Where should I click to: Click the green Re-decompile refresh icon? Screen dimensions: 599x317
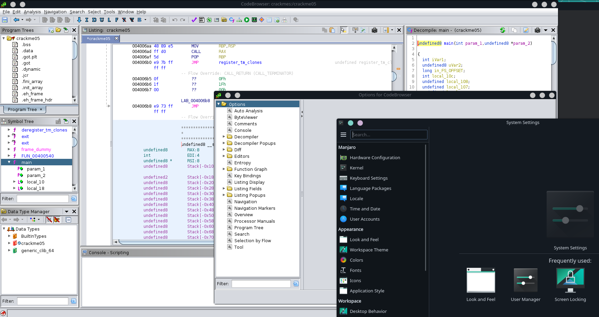(502, 30)
